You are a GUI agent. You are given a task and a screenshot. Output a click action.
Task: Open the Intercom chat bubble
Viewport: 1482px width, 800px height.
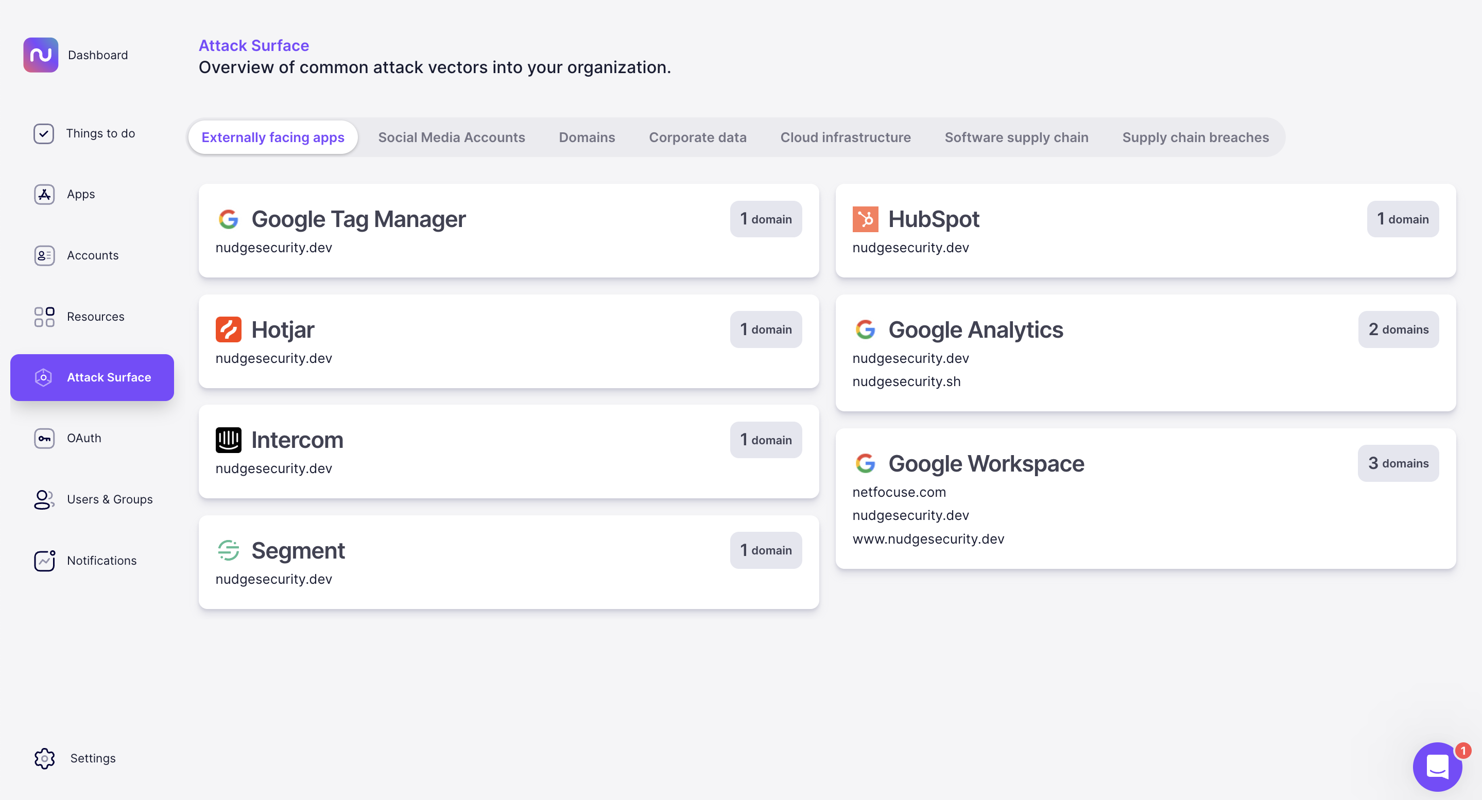tap(1437, 767)
